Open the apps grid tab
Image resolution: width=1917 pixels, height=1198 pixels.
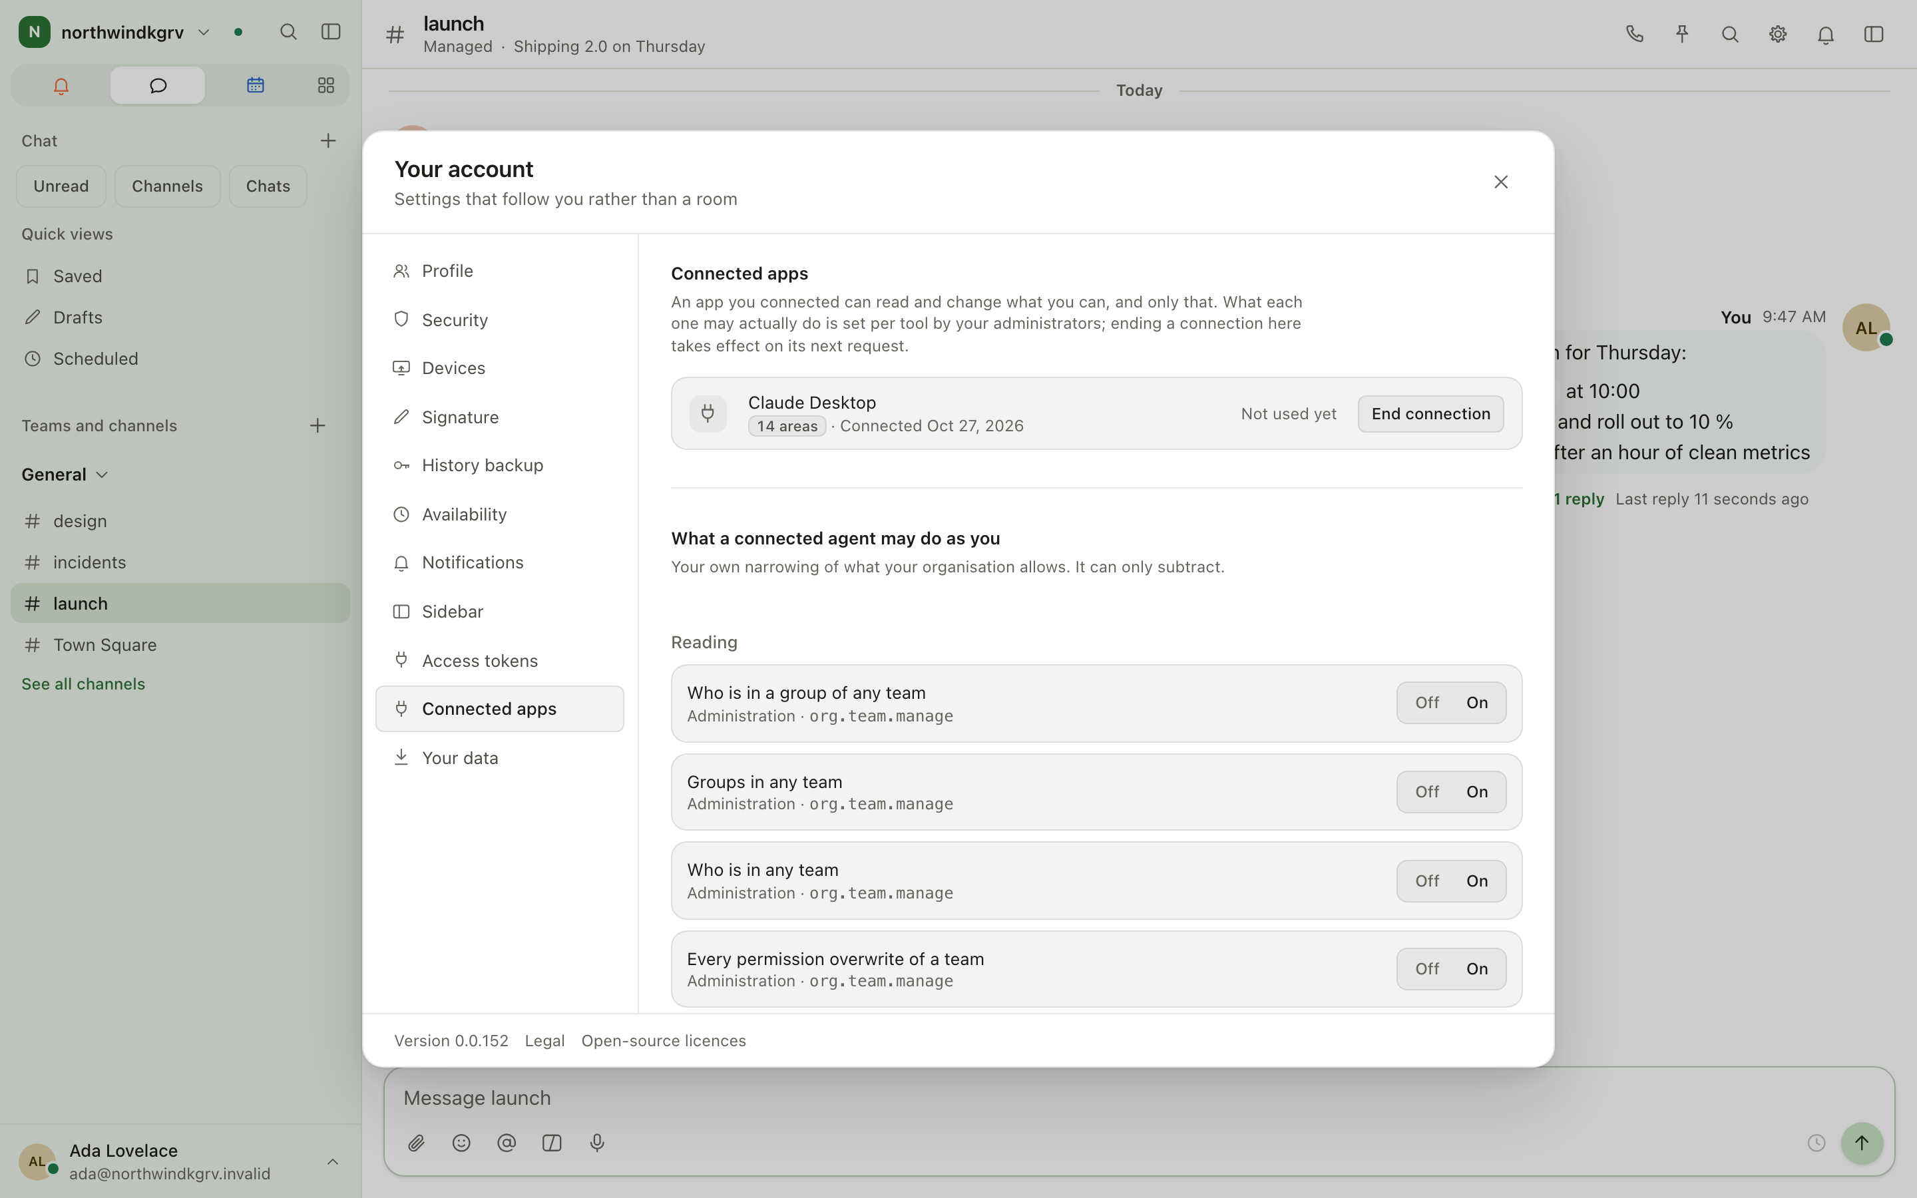coord(325,86)
